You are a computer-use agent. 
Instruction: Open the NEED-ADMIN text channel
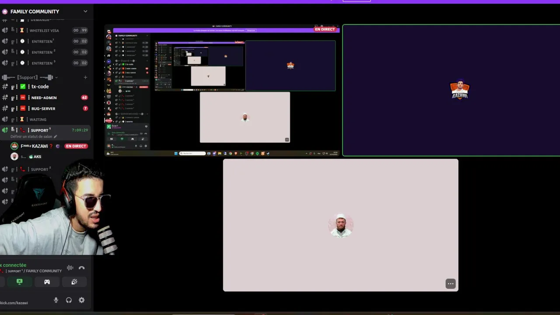(45, 98)
